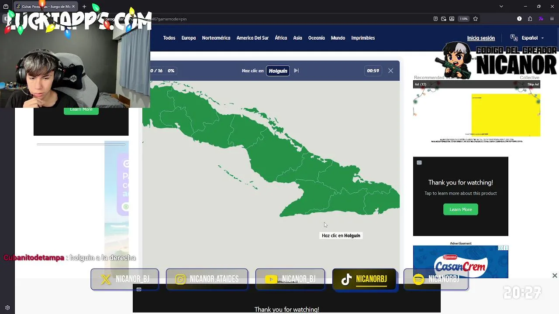Open the America Del Sur menu item
559x314 pixels.
coord(252,38)
